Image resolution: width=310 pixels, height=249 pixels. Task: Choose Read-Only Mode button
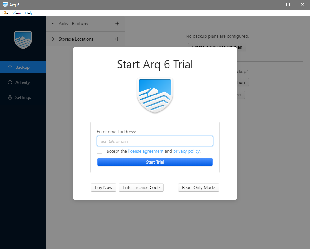click(x=198, y=187)
